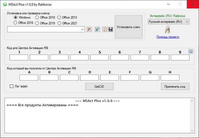This screenshot has width=199, height=138.
Task: Click the log scrollbar down arrow
Action: coord(192,131)
